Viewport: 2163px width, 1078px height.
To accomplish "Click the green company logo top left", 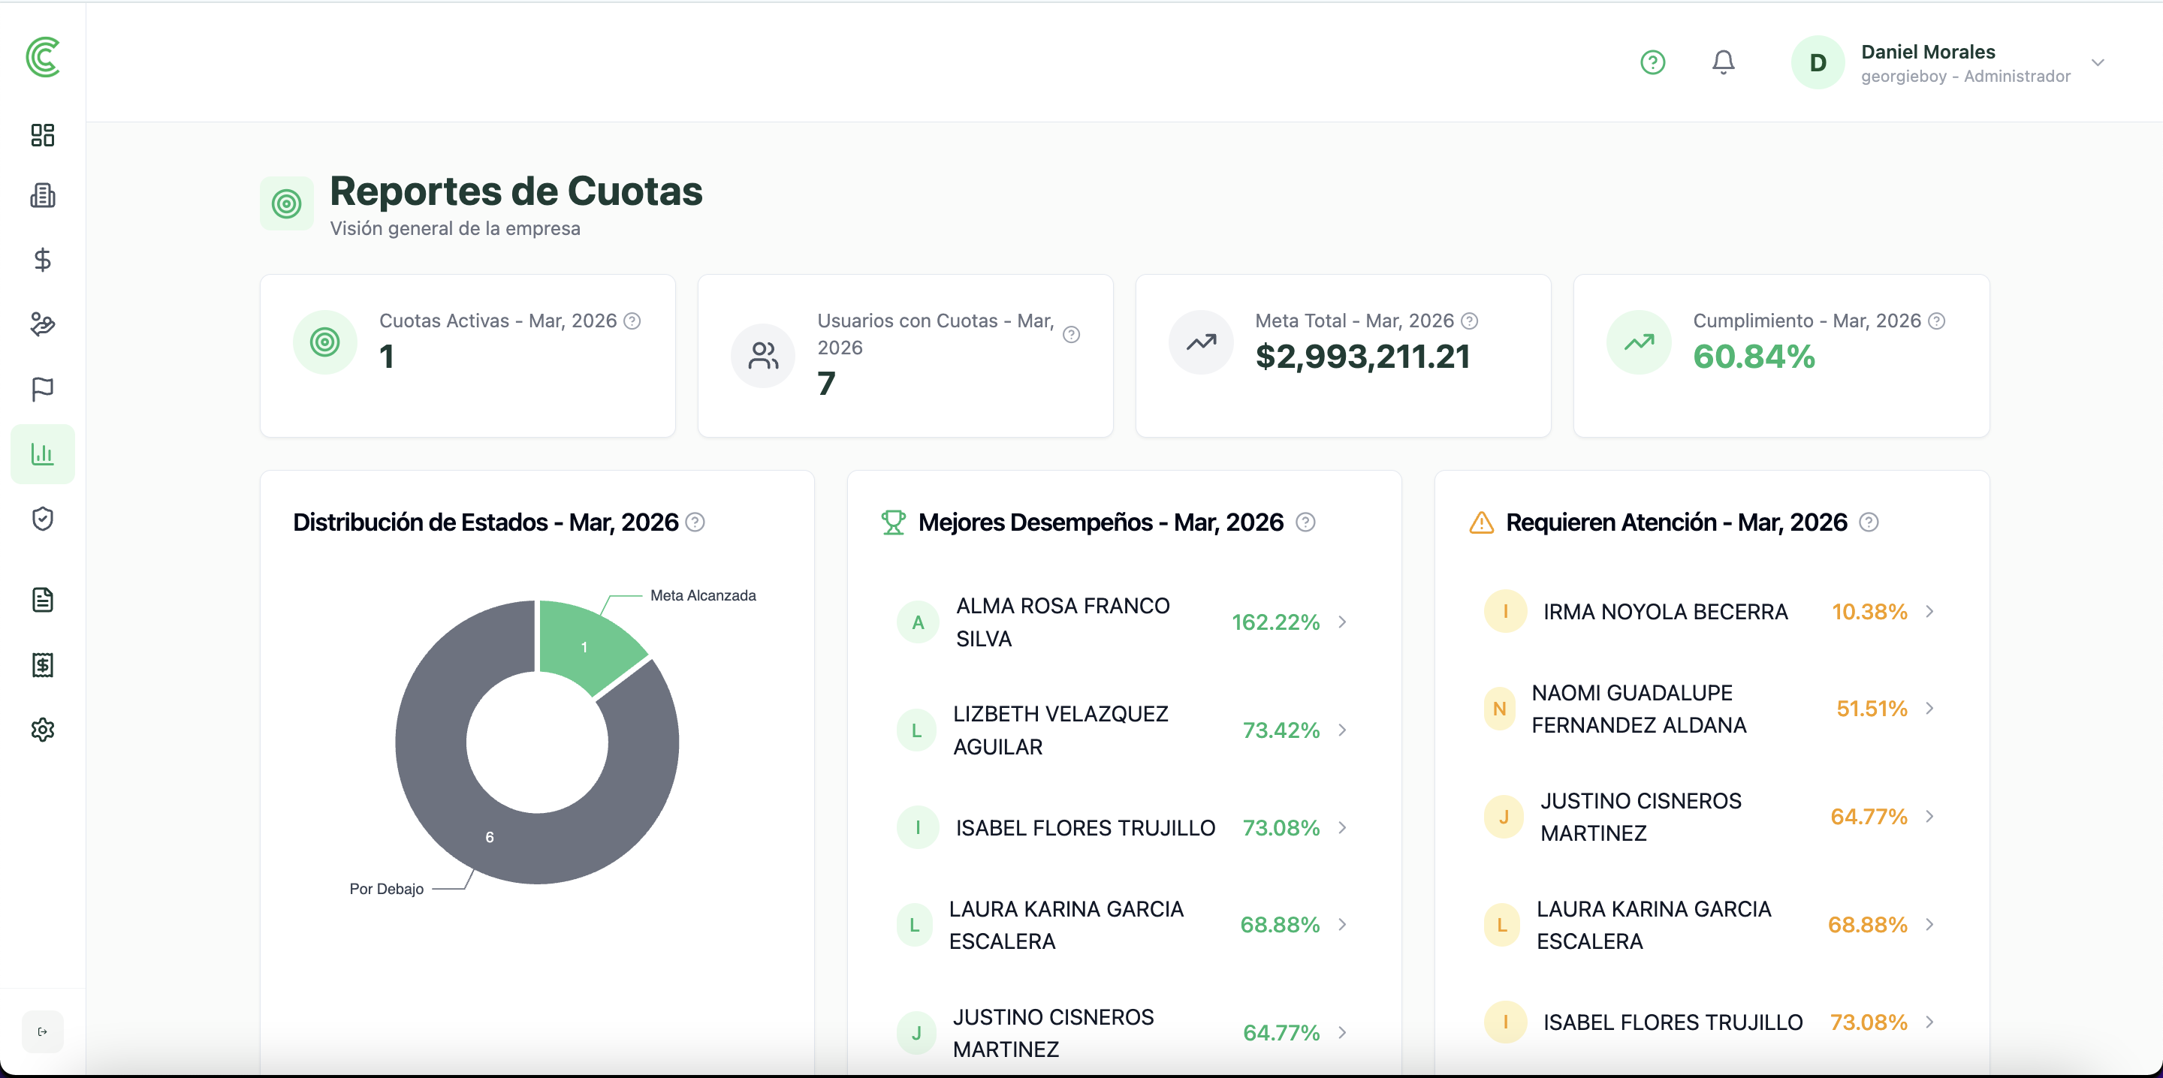I will pos(42,59).
